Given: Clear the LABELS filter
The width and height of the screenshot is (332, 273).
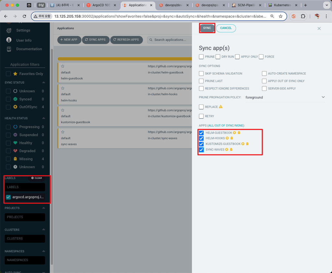Looking at the screenshot, I should click(x=37, y=178).
